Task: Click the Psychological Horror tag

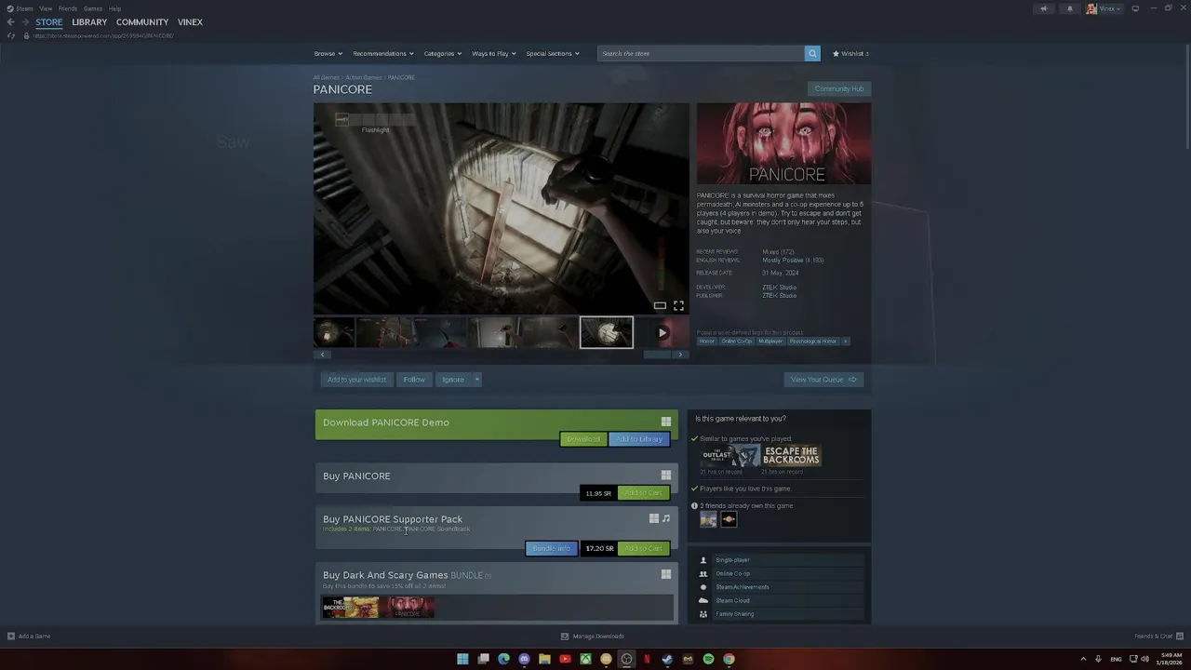Action: pyautogui.click(x=813, y=342)
